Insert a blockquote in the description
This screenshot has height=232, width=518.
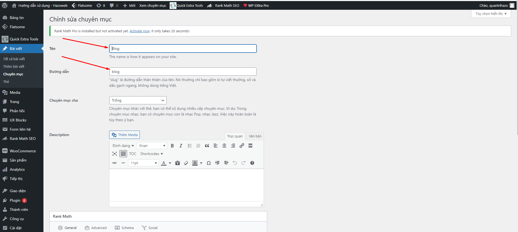click(x=207, y=146)
